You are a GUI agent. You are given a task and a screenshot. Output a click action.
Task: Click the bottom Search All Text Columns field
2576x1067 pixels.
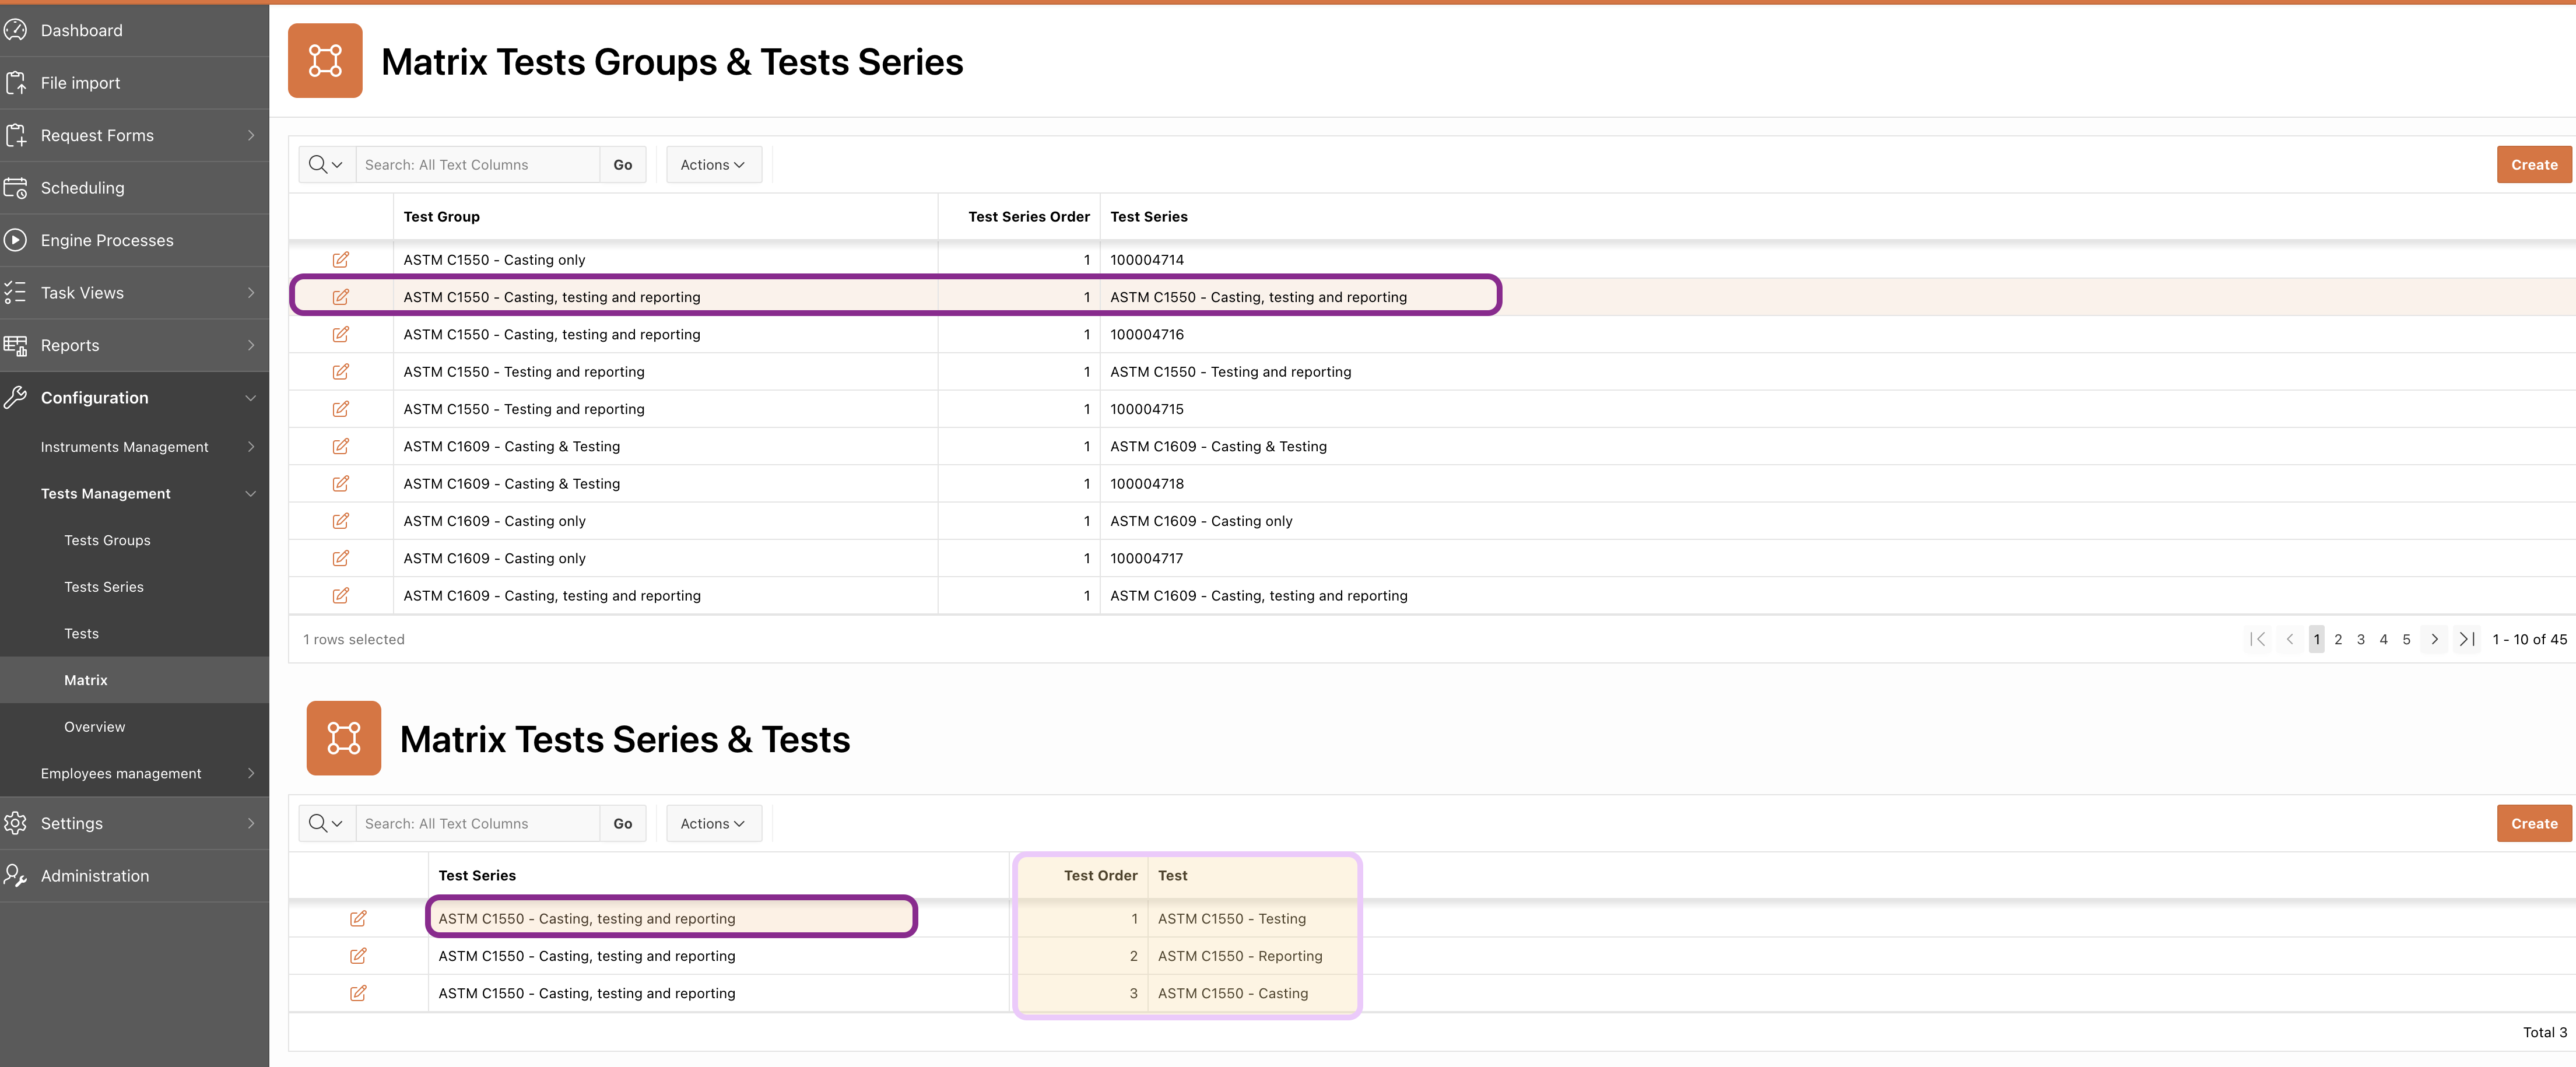pyautogui.click(x=477, y=823)
